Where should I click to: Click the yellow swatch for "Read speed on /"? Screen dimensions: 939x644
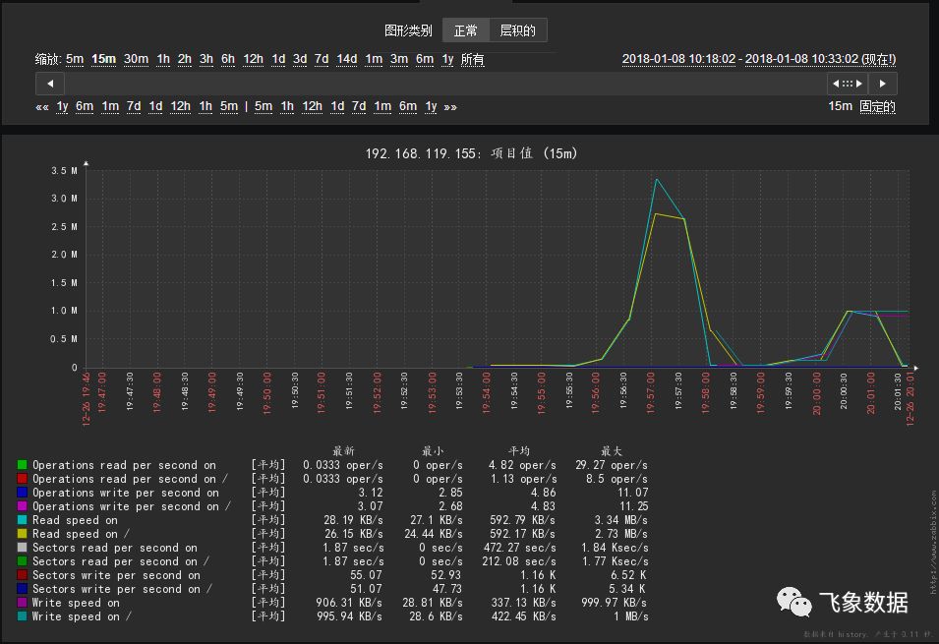(x=23, y=534)
